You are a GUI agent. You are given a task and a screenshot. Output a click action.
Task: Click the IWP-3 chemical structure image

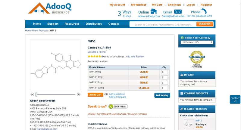pyautogui.click(x=55, y=65)
